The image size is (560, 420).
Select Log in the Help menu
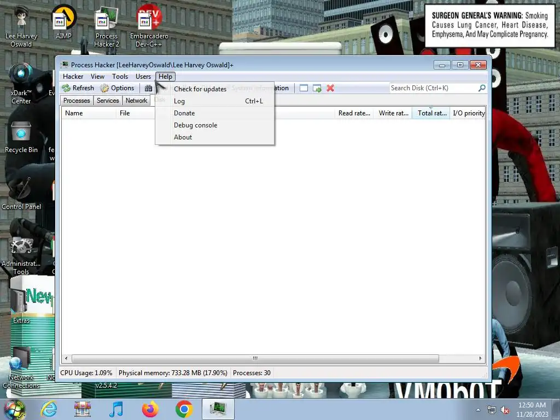(214, 101)
